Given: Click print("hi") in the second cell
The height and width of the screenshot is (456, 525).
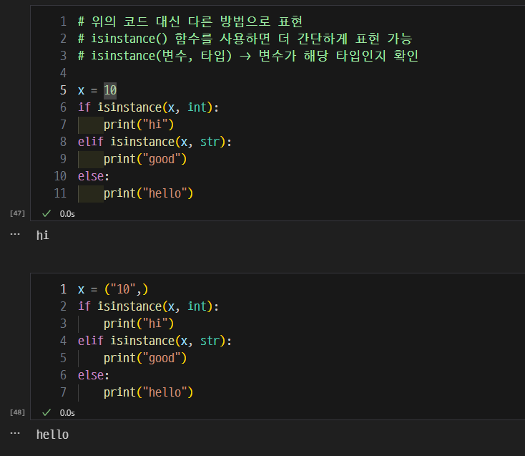Looking at the screenshot, I should [x=139, y=324].
